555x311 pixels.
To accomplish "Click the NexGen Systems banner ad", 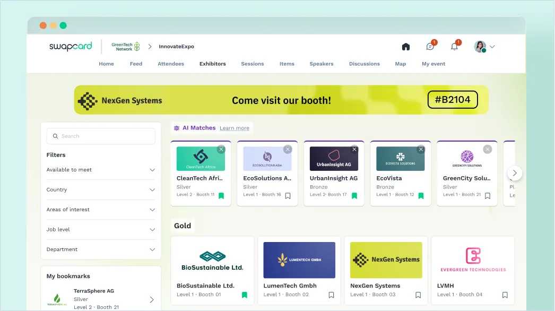I will tap(281, 100).
